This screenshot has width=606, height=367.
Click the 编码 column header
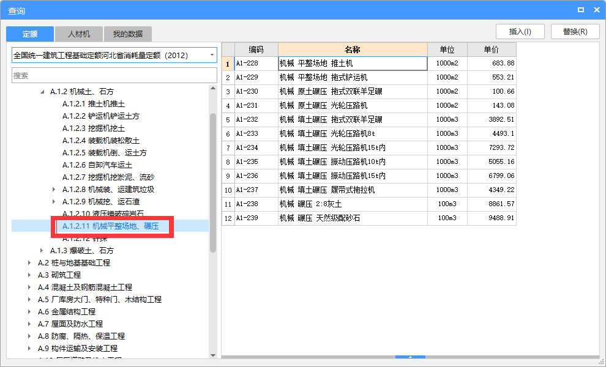coord(256,50)
